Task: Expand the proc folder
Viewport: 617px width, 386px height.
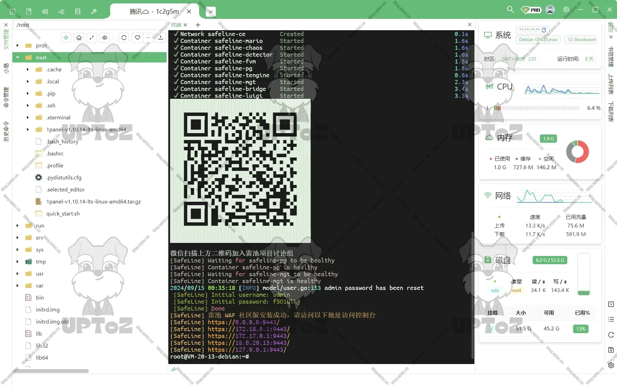Action: (17, 45)
